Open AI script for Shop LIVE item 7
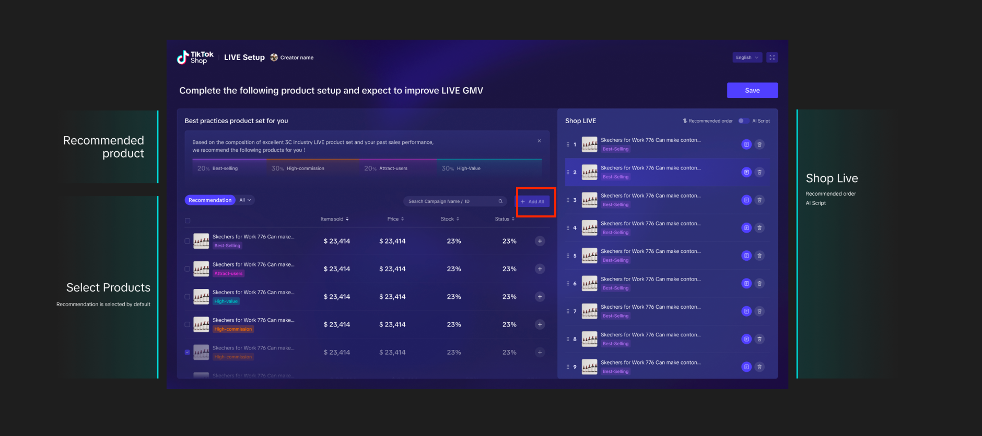Screen dimensions: 982x436 click(x=746, y=311)
